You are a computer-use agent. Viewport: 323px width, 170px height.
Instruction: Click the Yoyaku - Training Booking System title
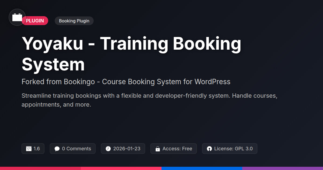131,54
